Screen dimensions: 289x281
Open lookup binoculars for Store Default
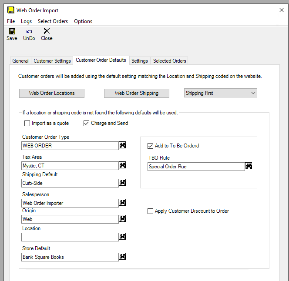(x=122, y=256)
